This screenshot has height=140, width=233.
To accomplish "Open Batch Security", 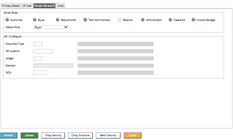I will click(x=108, y=135).
